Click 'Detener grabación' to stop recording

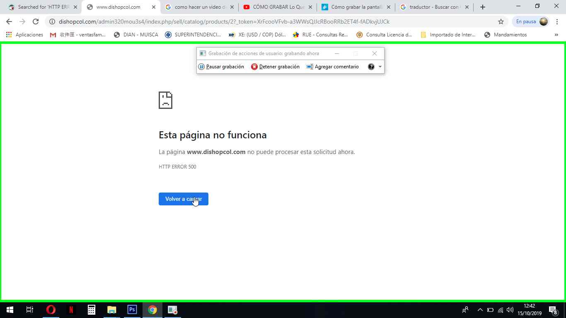(275, 67)
